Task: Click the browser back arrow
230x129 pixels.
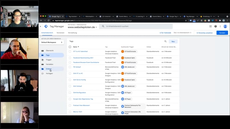Action: (x=41, y=20)
